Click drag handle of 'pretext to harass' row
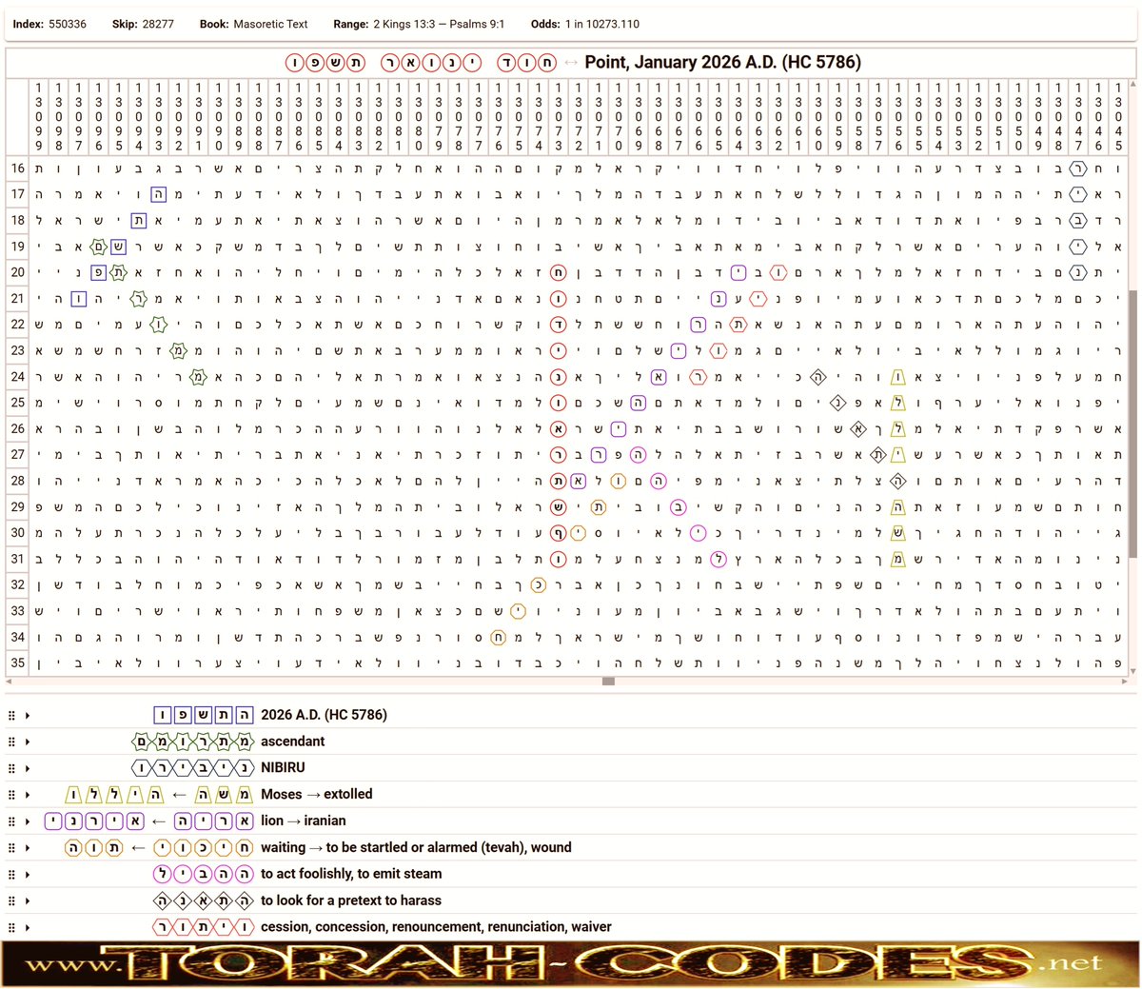The image size is (1142, 989). coord(11,900)
